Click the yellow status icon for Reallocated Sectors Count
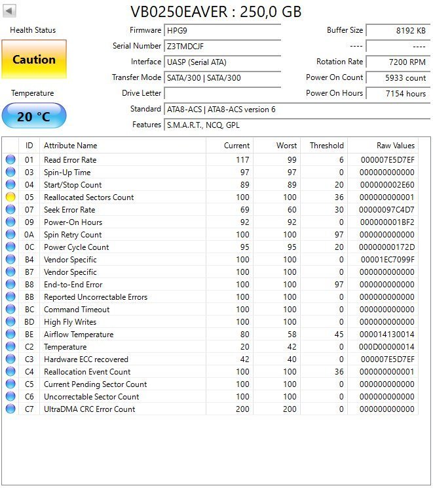 (10, 197)
